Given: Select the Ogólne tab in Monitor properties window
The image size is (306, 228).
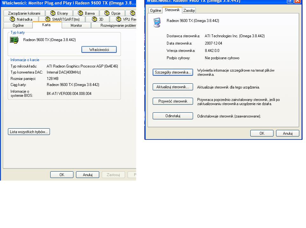Looking at the screenshot, I should pyautogui.click(x=18, y=25).
